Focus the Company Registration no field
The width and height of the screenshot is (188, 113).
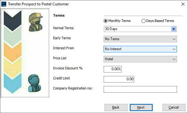pyautogui.click(x=140, y=89)
